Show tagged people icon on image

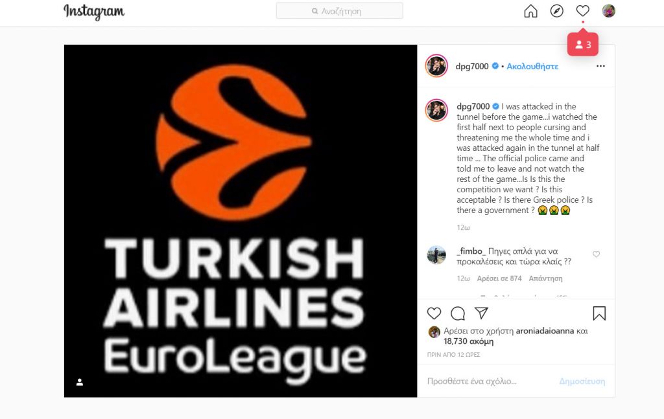click(x=80, y=382)
